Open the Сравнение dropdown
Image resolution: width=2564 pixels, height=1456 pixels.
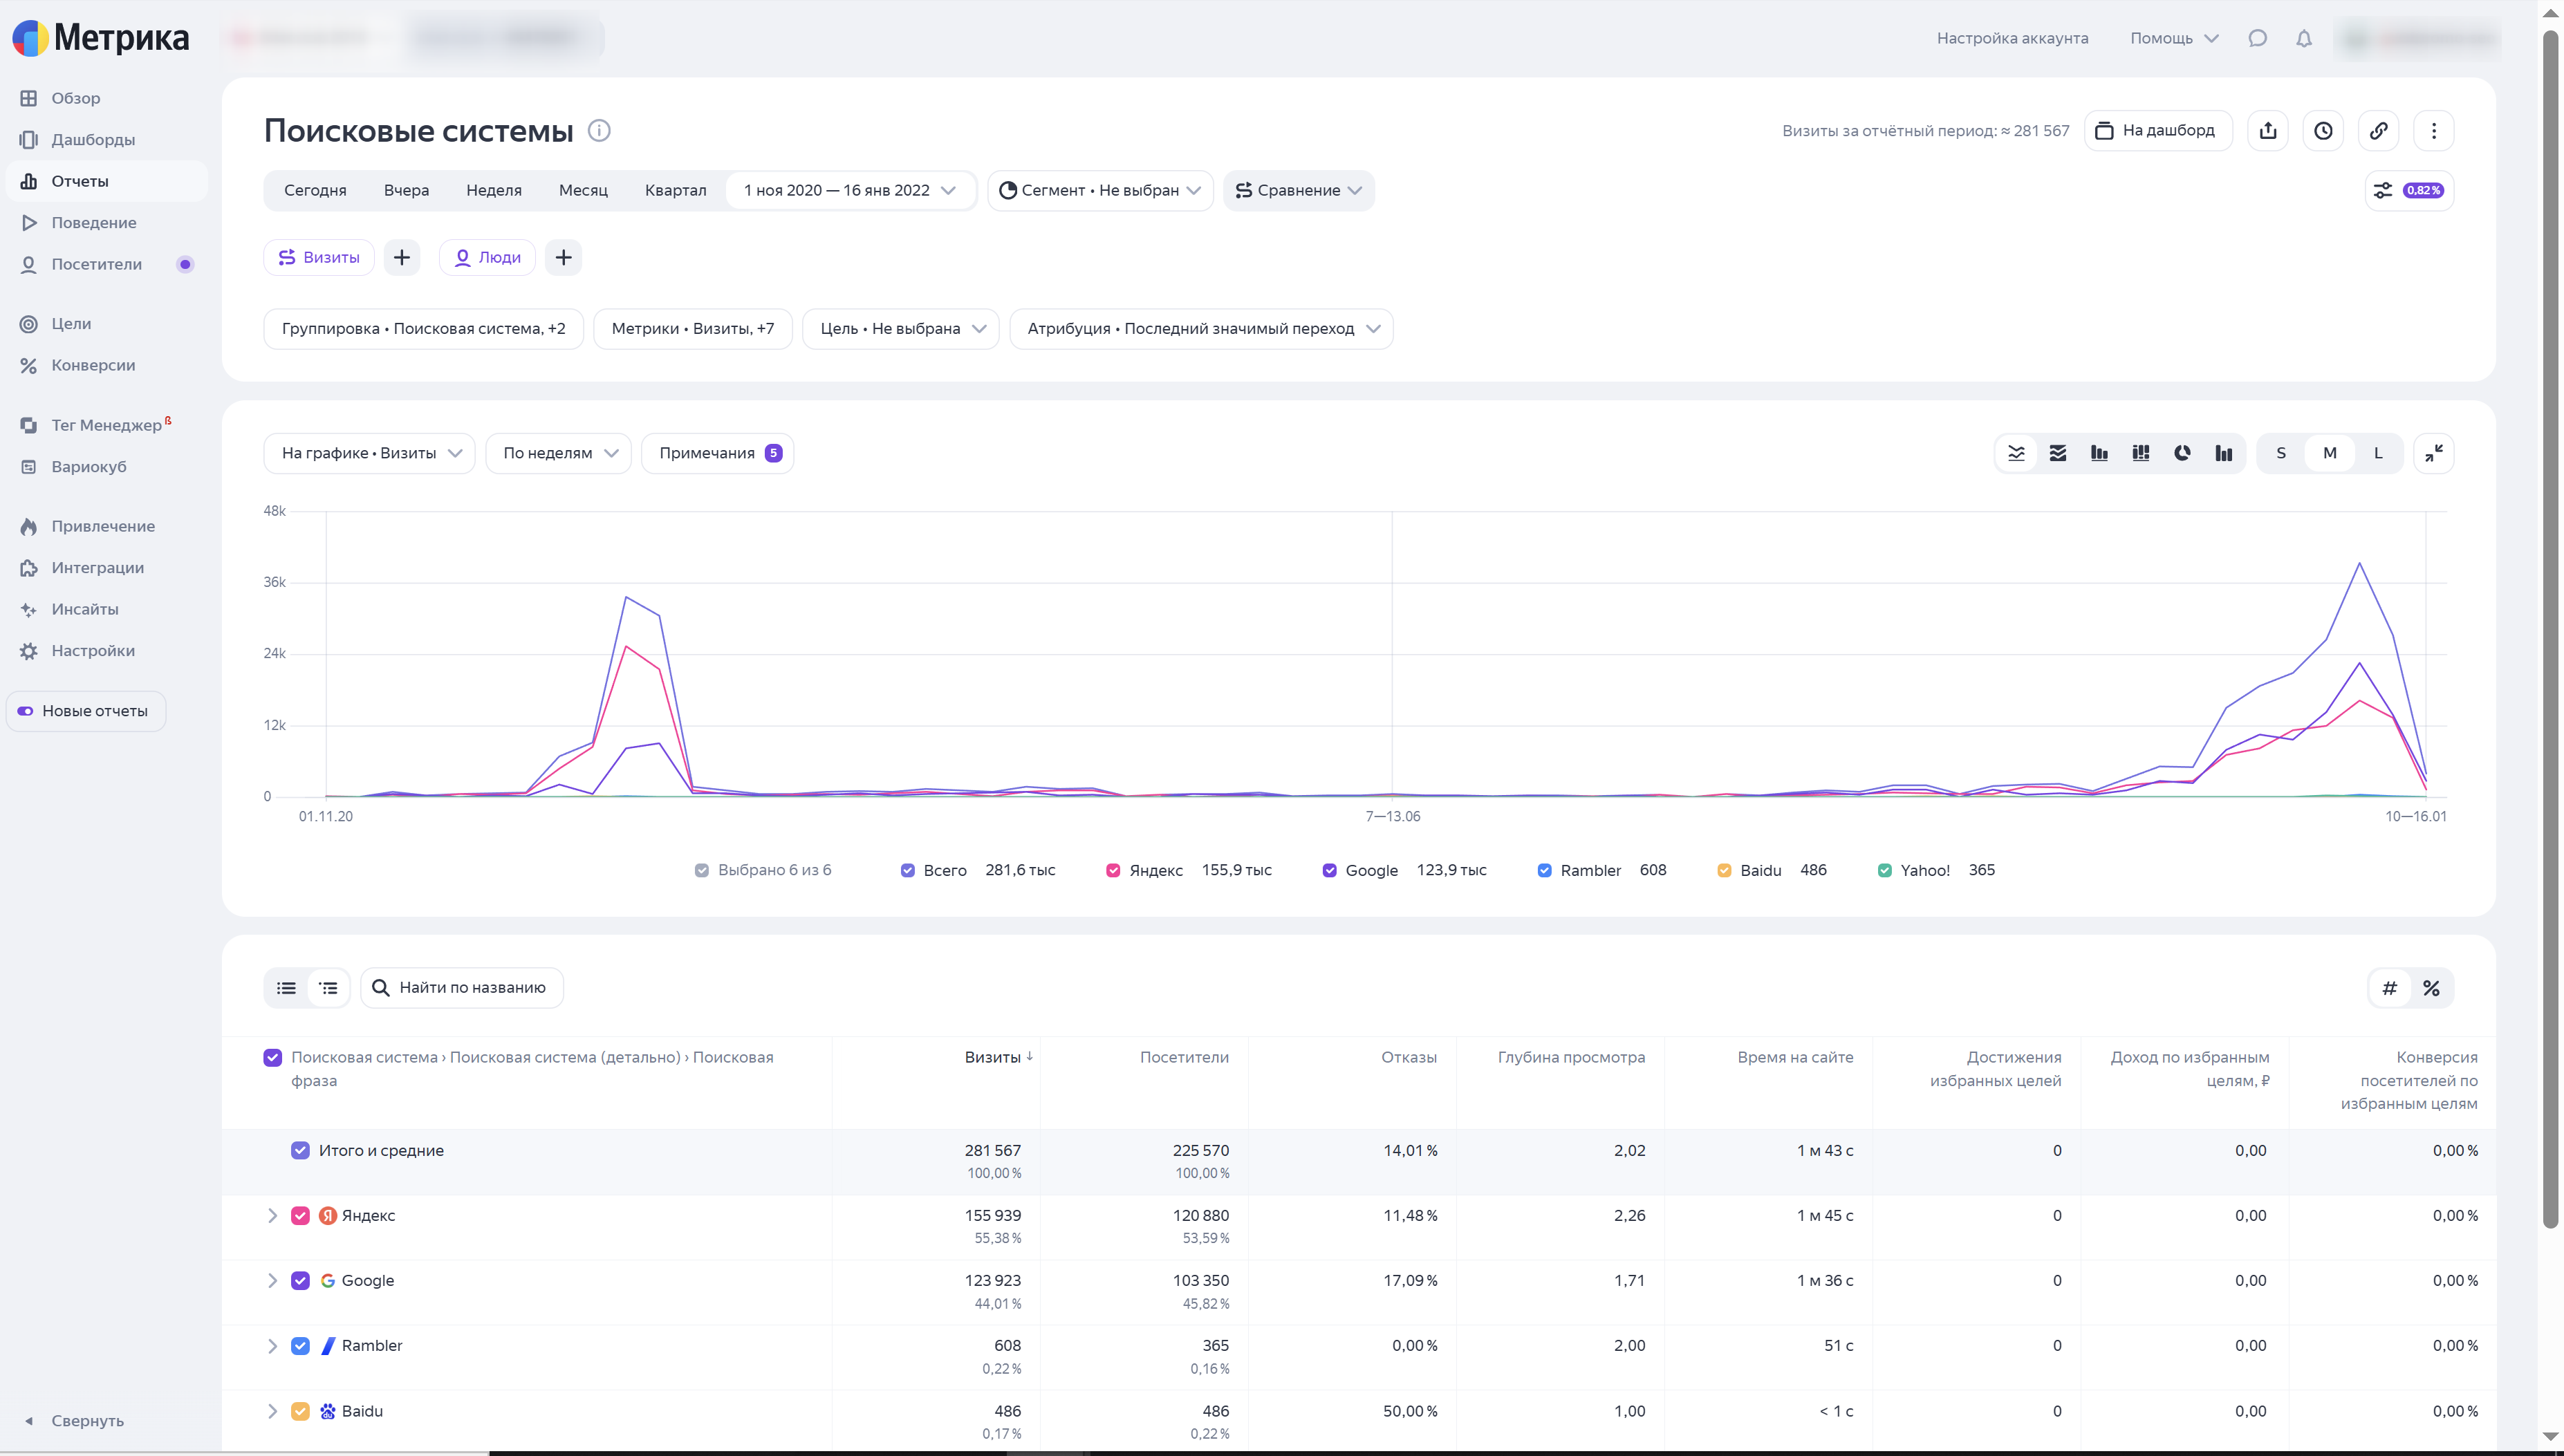1298,190
